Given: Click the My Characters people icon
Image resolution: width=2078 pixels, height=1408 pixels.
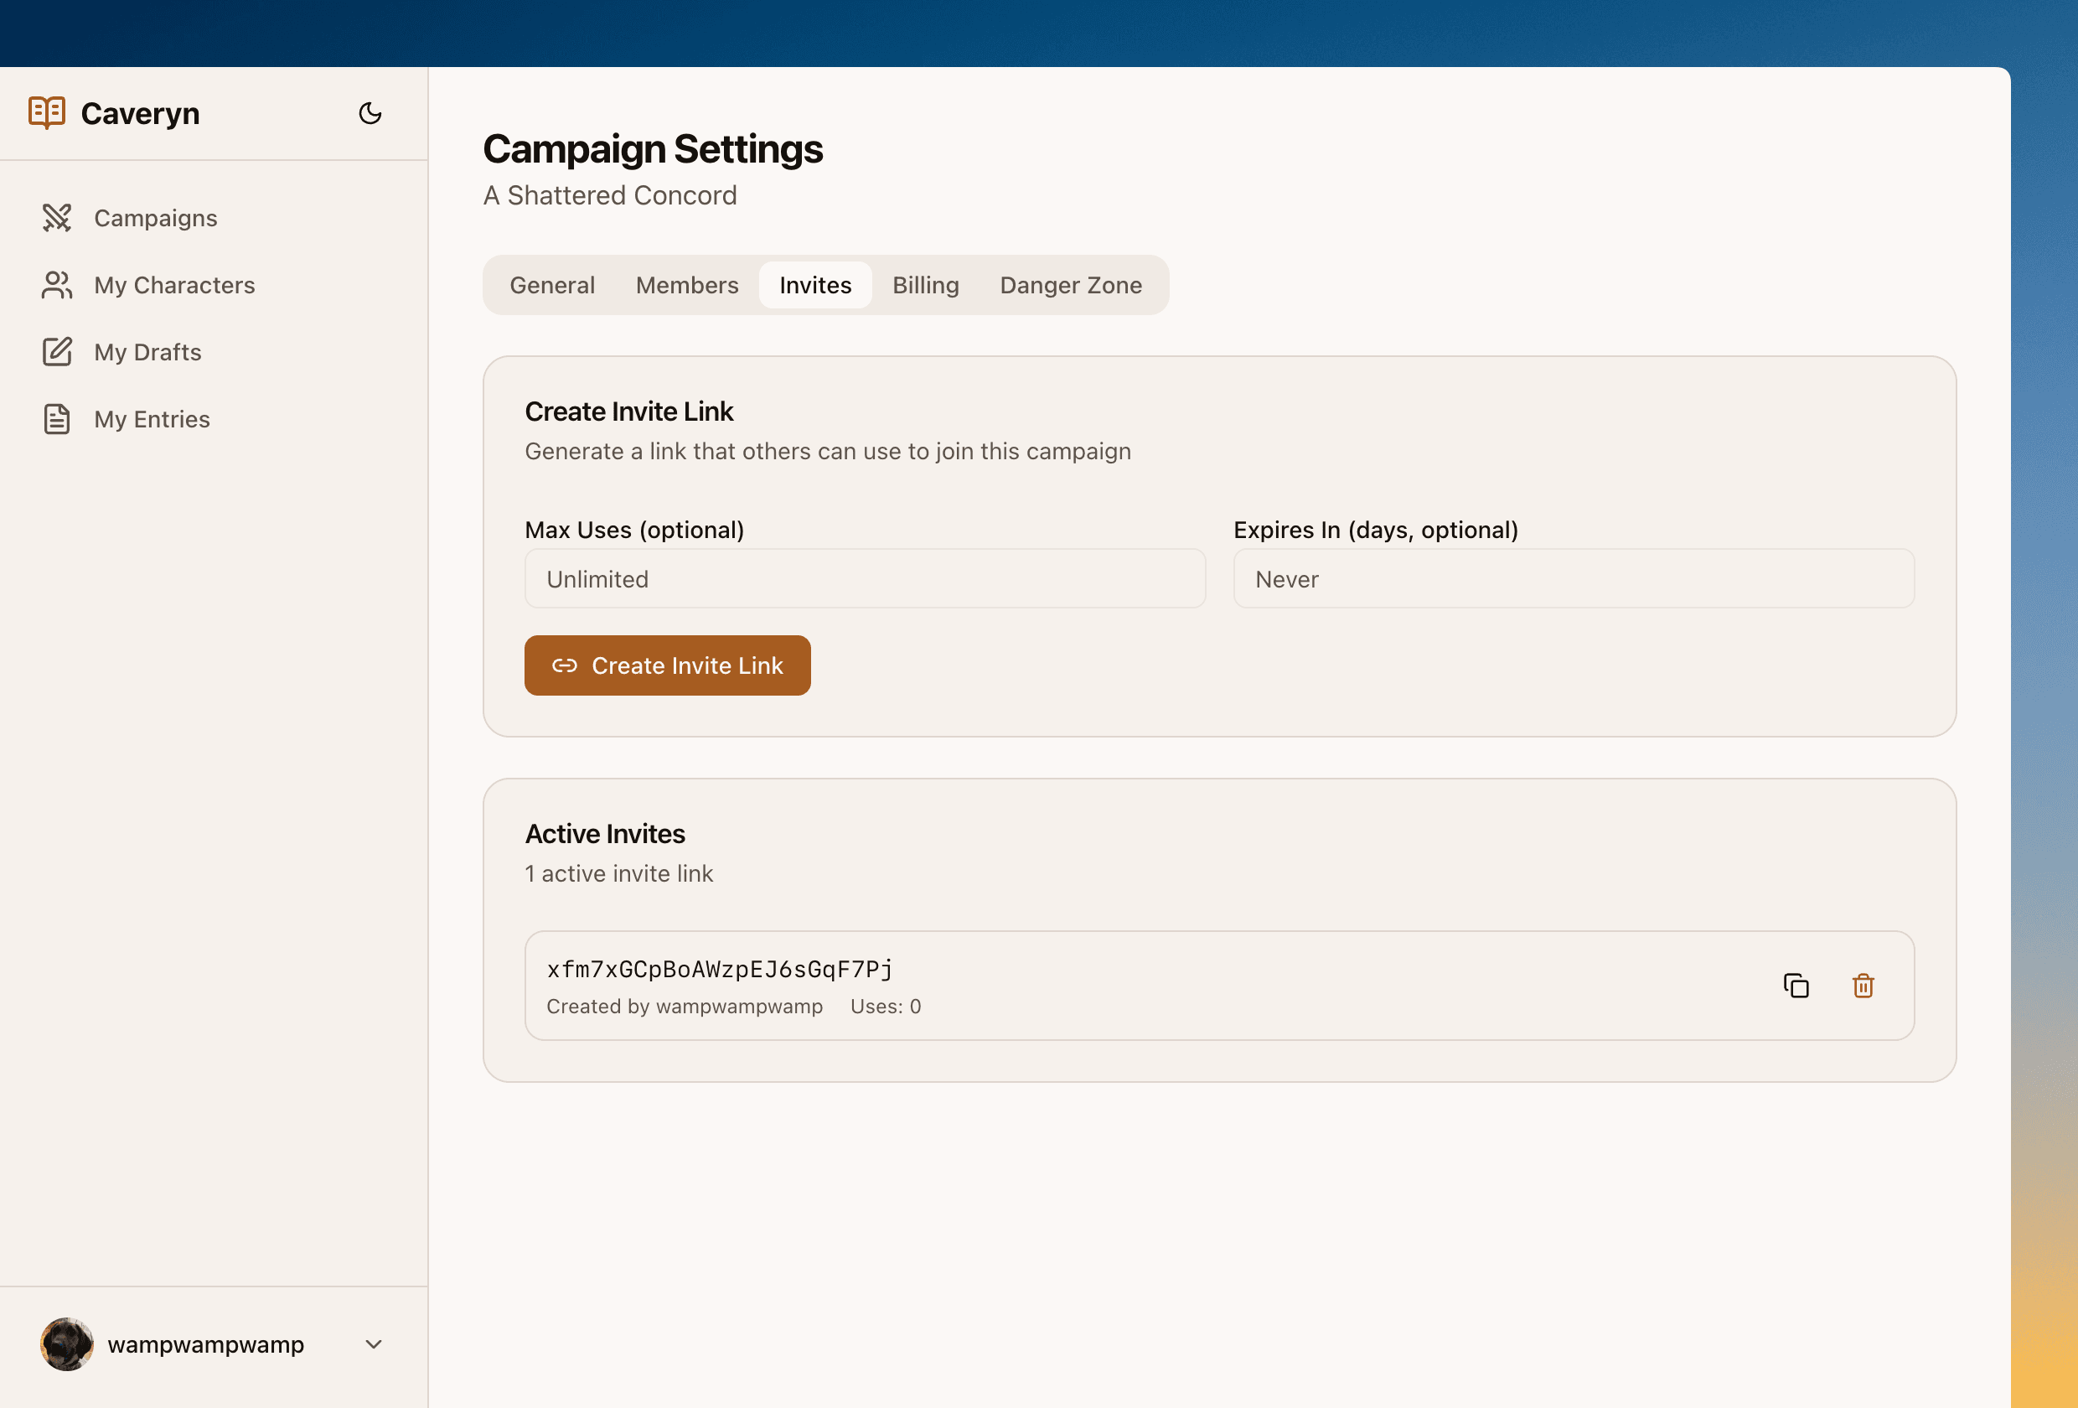Looking at the screenshot, I should pyautogui.click(x=57, y=284).
